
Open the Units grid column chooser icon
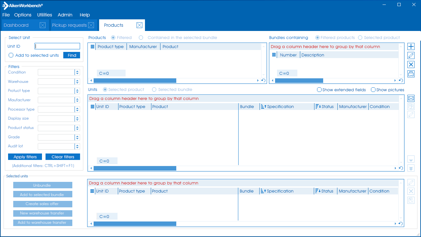point(92,107)
